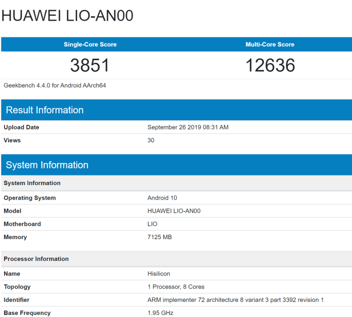The height and width of the screenshot is (317, 352).
Task: Click the Identifier label
Action: click(x=17, y=300)
